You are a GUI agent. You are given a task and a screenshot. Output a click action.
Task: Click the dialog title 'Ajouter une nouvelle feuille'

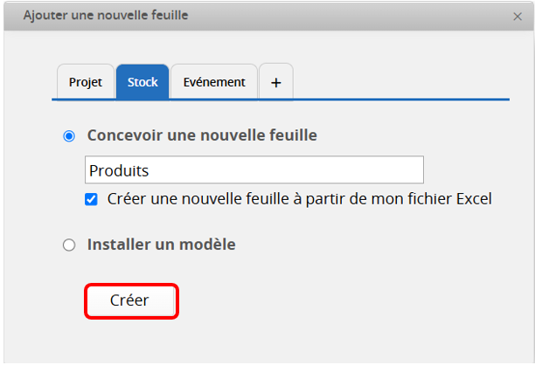(105, 16)
